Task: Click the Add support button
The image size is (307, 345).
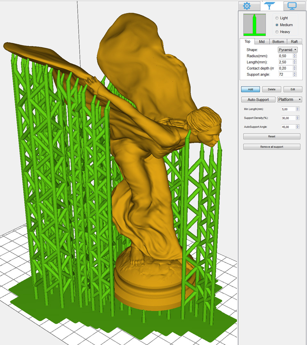Action: [250, 89]
